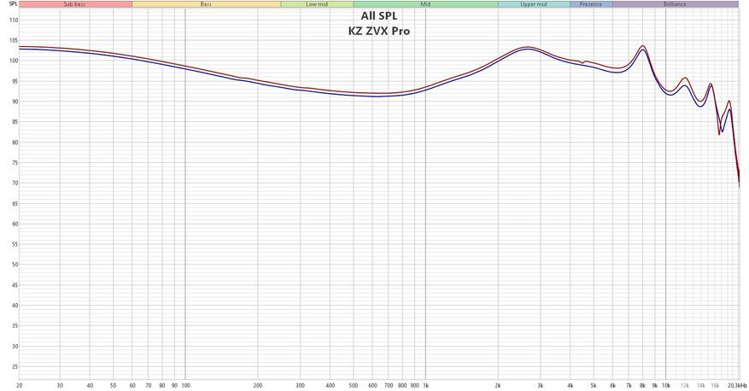Click the 10k frequency axis label

[666, 385]
